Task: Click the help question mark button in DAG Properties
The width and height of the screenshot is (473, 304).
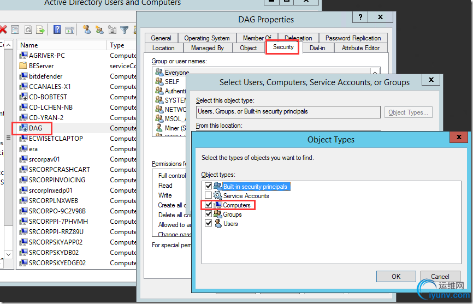Action: click(x=360, y=17)
